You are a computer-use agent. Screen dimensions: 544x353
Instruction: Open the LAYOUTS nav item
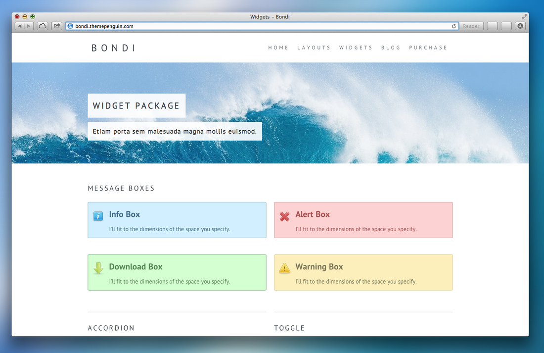(x=314, y=48)
